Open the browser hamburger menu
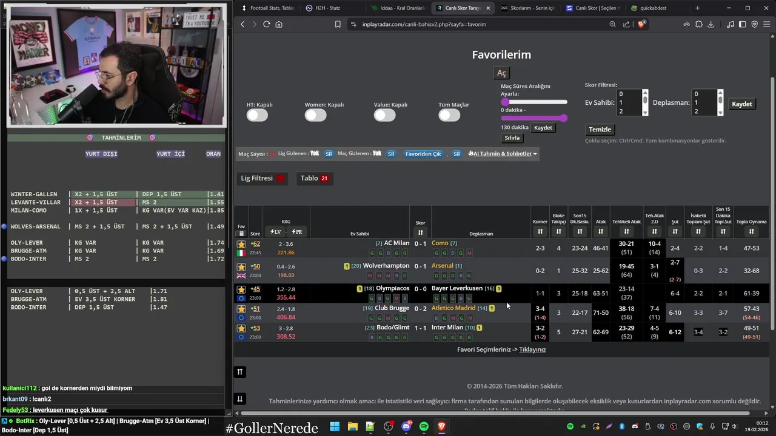The image size is (776, 436). (766, 24)
